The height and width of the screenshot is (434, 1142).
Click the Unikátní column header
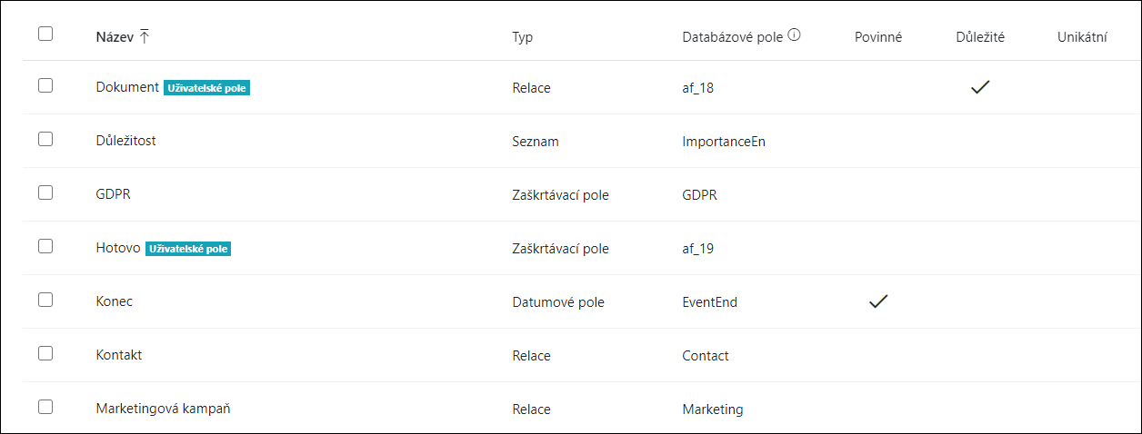(1082, 37)
